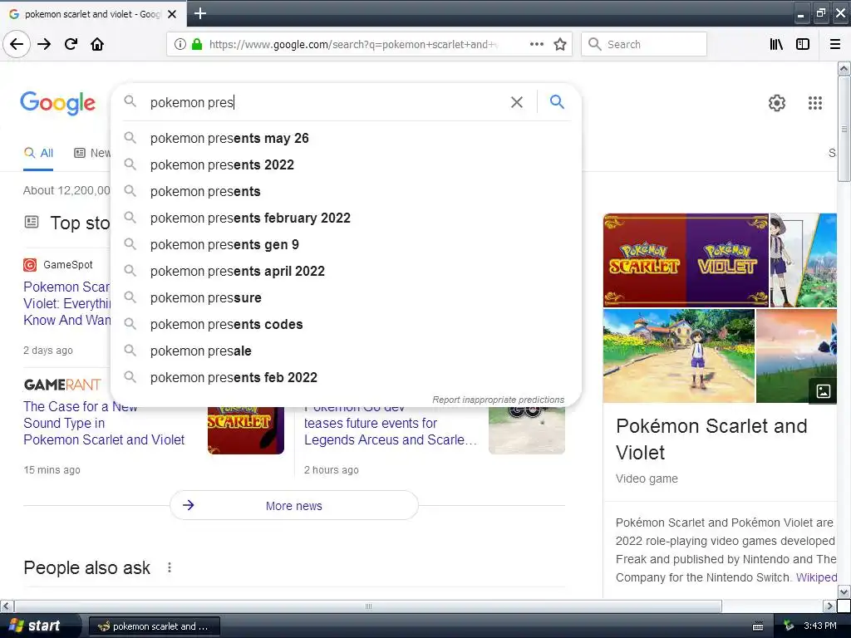Screen dimensions: 851x638
Task: Clear the Google search box with the X
Action: pos(517,102)
